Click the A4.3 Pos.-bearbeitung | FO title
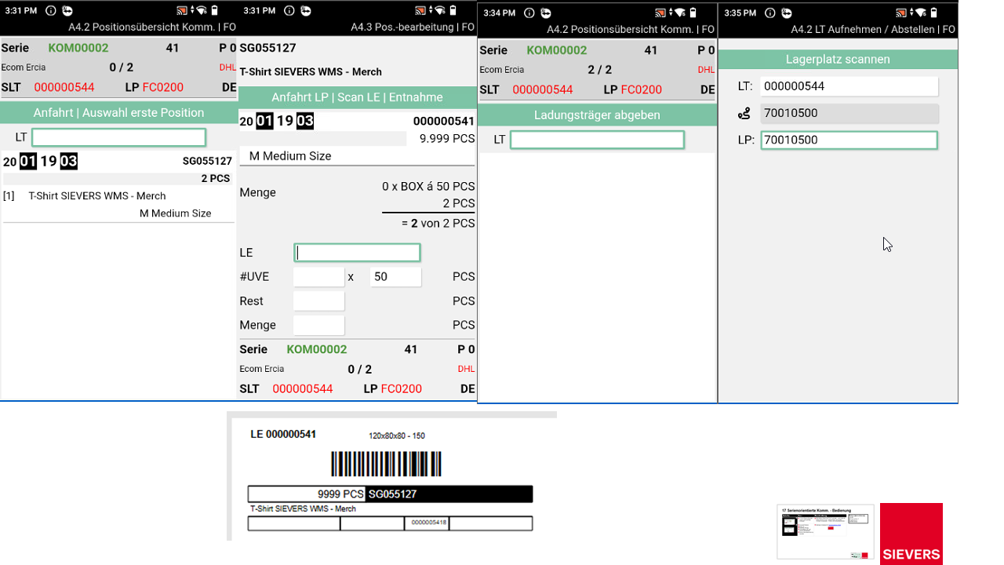Image resolution: width=1004 pixels, height=565 pixels. [x=413, y=27]
